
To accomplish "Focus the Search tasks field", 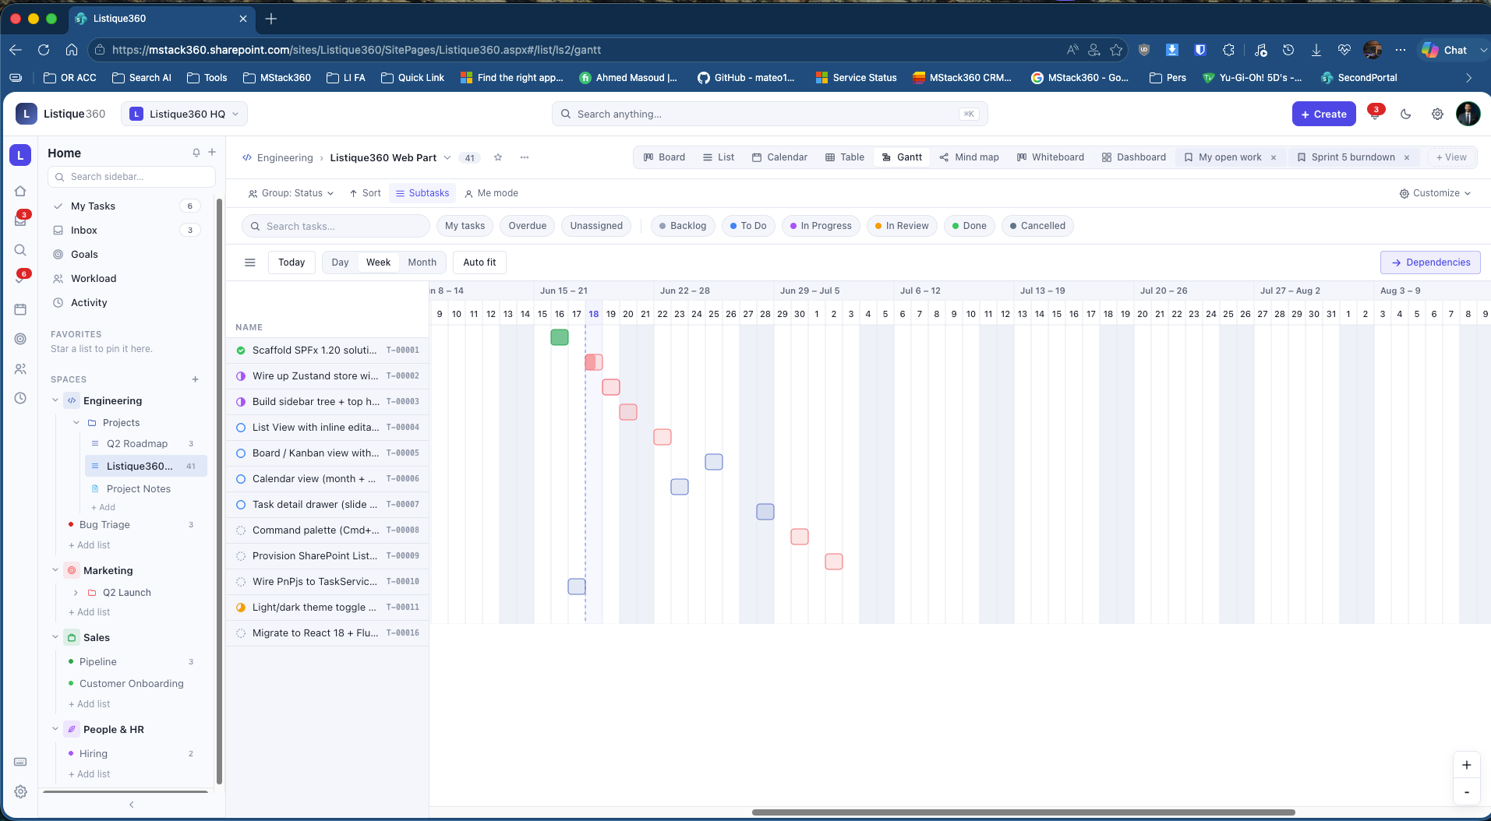I will click(335, 226).
